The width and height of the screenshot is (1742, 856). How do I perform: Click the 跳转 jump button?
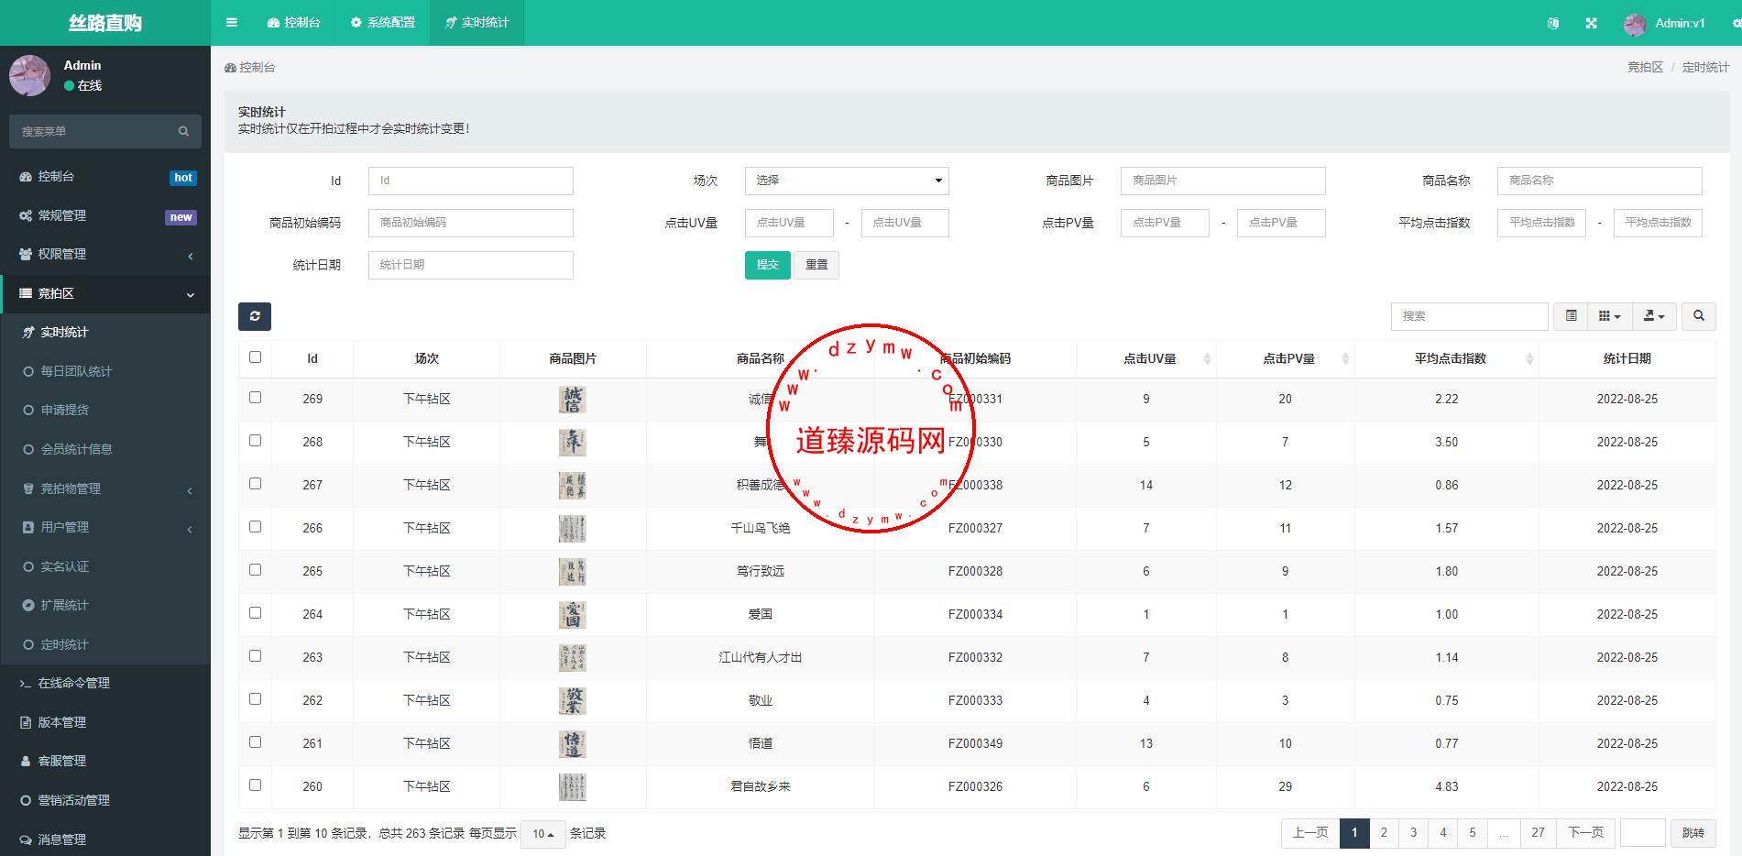pyautogui.click(x=1693, y=833)
